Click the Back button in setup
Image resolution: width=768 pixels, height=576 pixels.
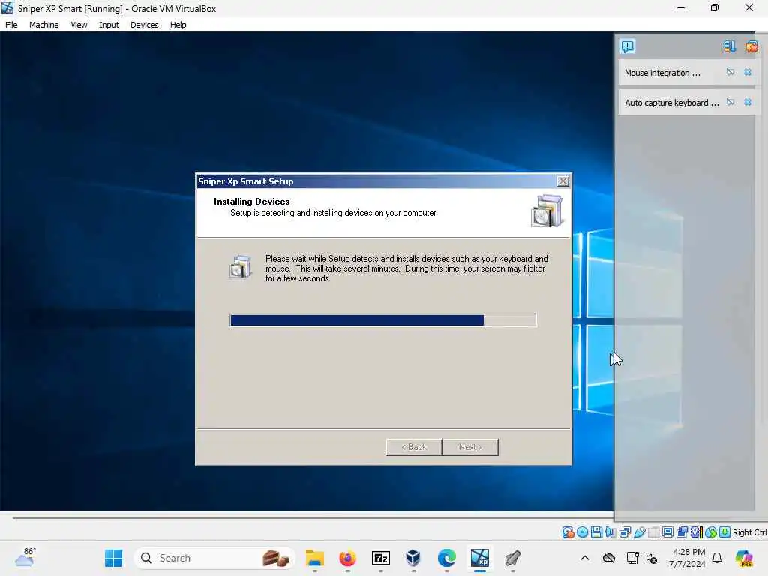[x=414, y=447]
